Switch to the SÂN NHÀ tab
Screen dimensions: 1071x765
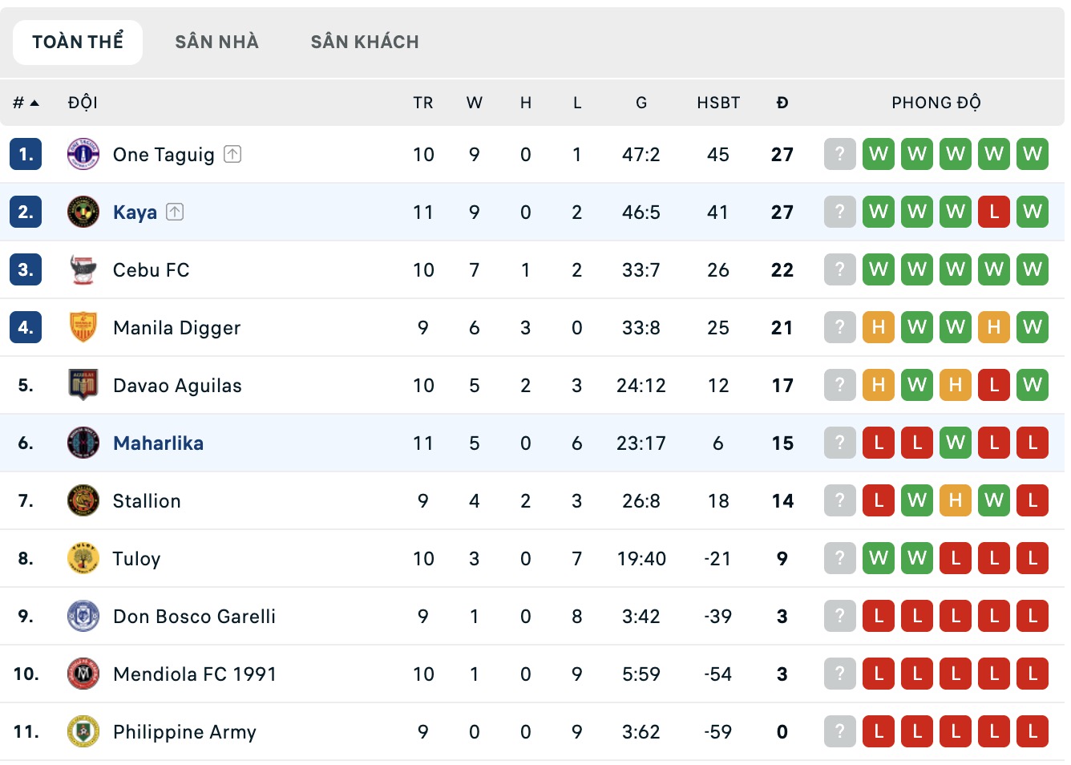click(216, 42)
